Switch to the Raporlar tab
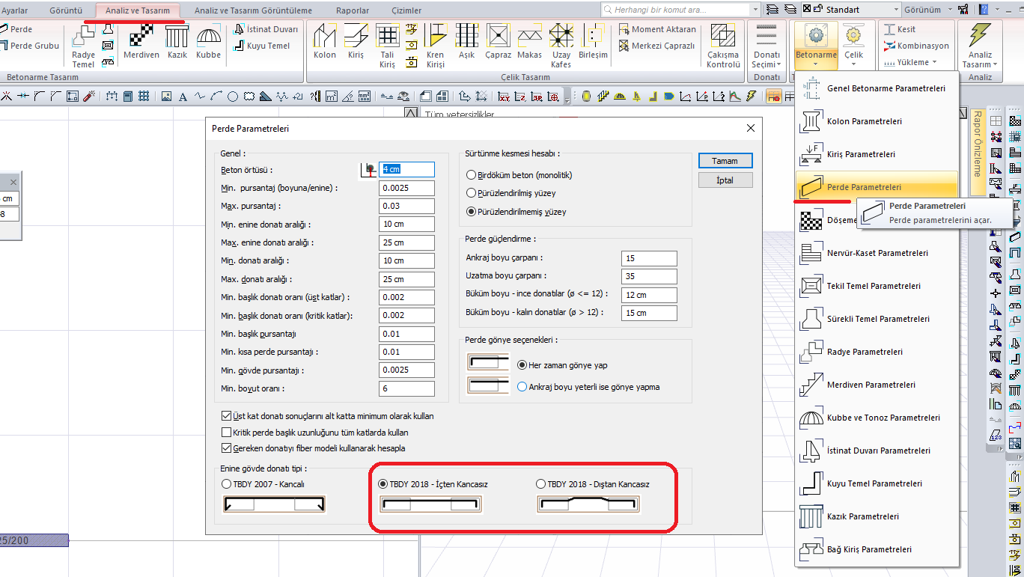Viewport: 1024px width, 577px height. 351,10
